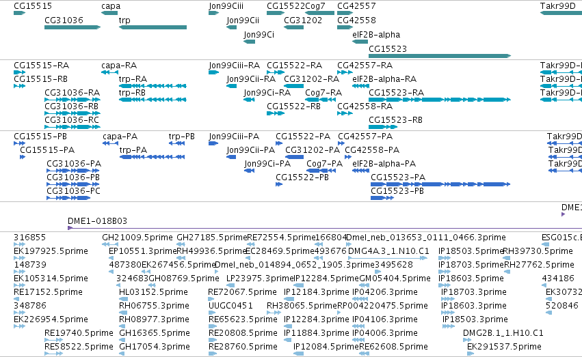Click EST RE28760.5prime

pos(213,354)
